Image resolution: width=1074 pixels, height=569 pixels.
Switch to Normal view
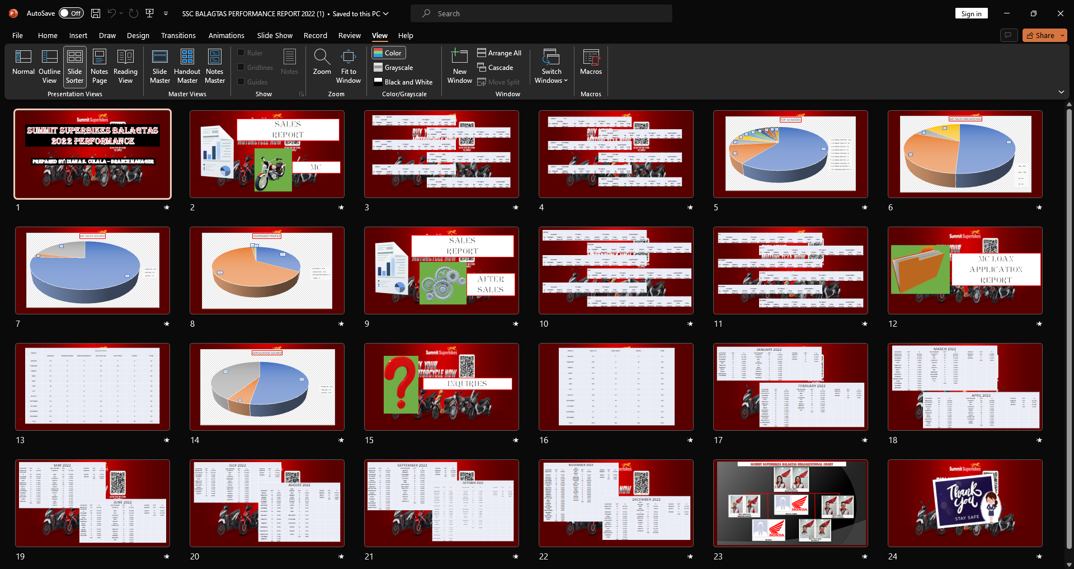(x=23, y=63)
